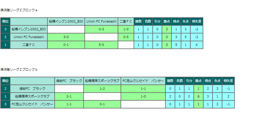The image size is (264, 122).
Task: Click the 5-0 score cell
Action: pyautogui.click(x=101, y=45)
